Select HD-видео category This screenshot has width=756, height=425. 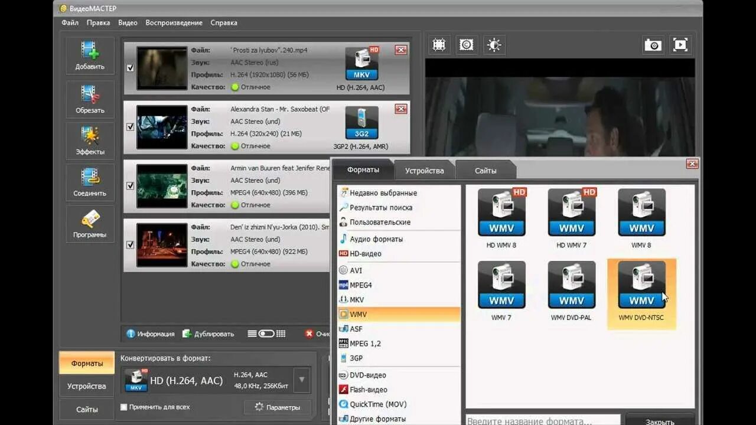[x=399, y=254]
